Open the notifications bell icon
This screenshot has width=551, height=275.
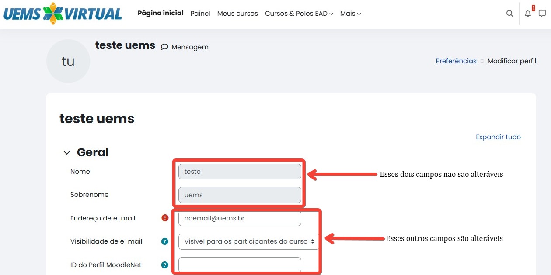click(528, 14)
